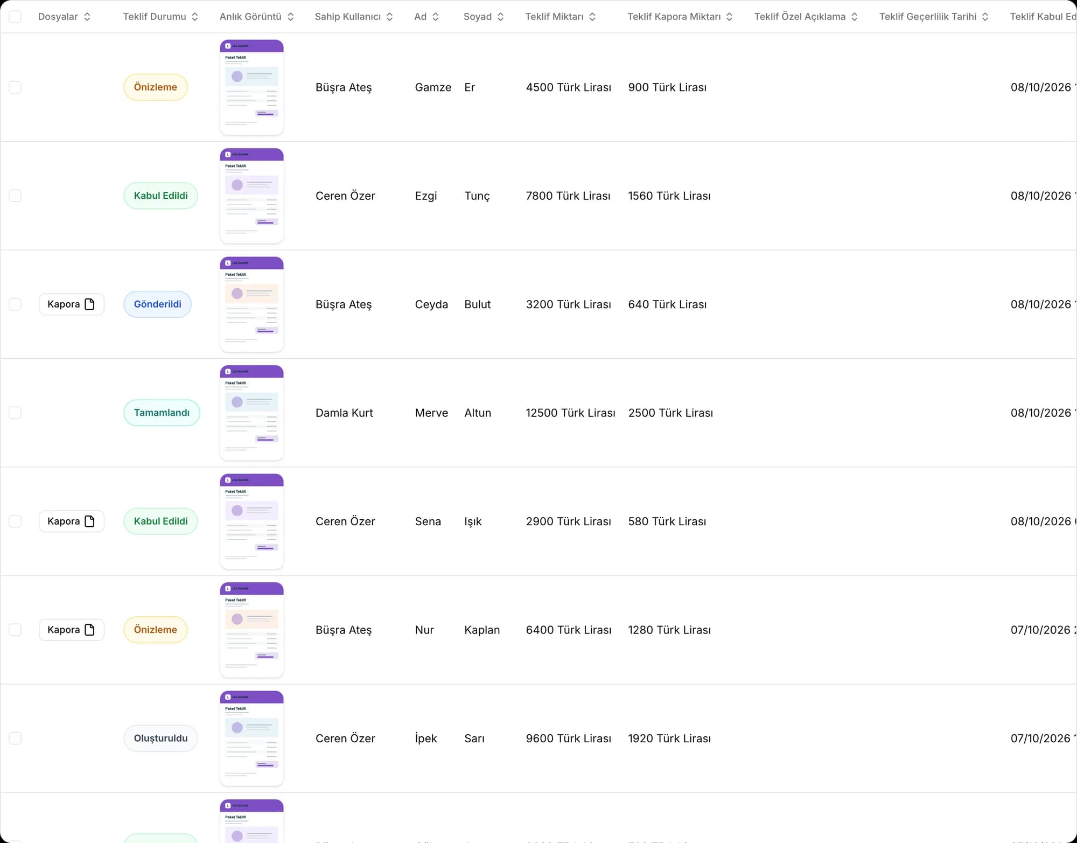Open Kapora file for Sena Işık
This screenshot has height=843, width=1077.
72,521
